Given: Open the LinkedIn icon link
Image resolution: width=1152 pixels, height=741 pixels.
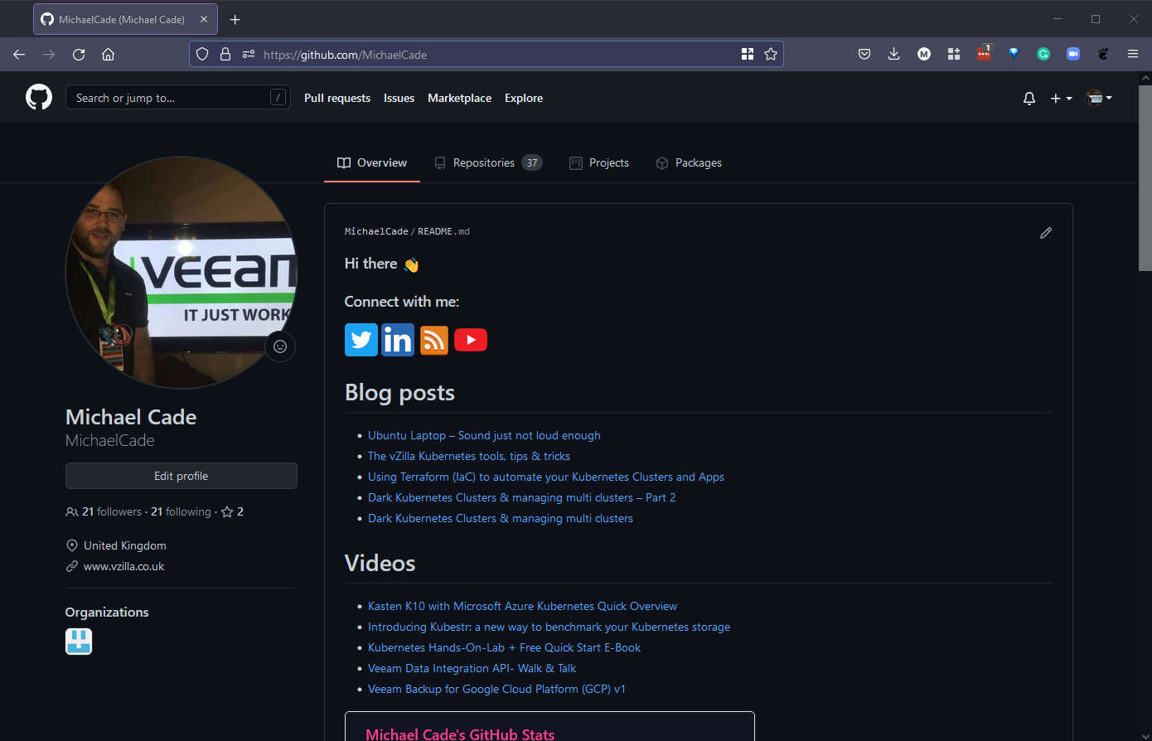Looking at the screenshot, I should [x=398, y=340].
